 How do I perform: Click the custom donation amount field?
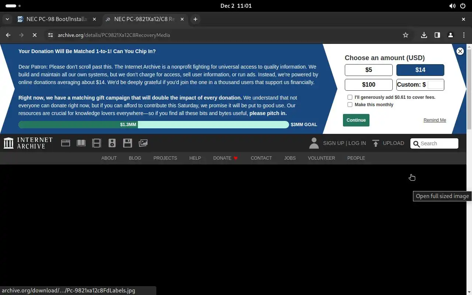pos(435,85)
